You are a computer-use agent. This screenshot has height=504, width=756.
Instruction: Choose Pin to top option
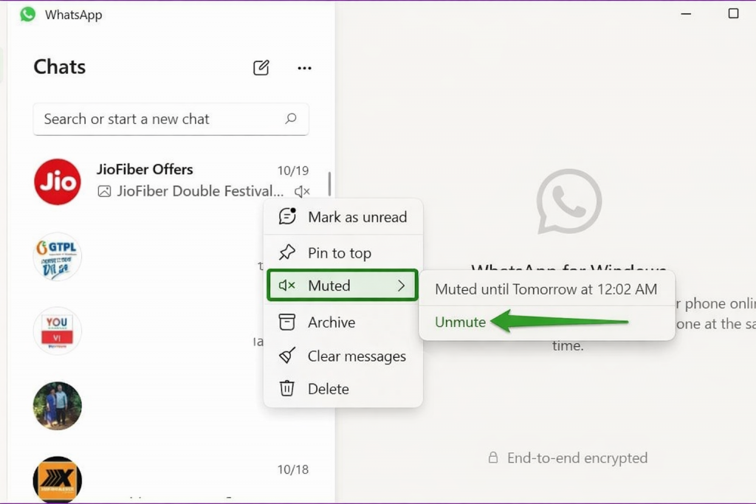(343, 252)
